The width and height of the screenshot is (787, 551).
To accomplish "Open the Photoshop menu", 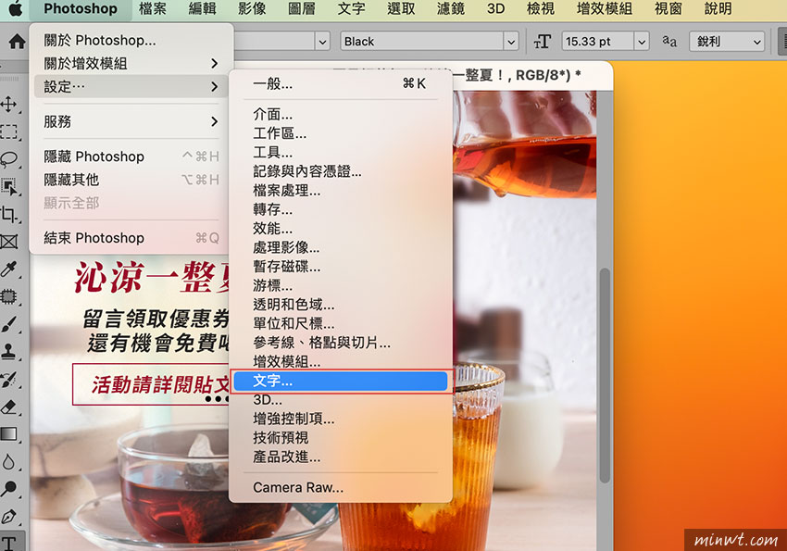I will (81, 8).
